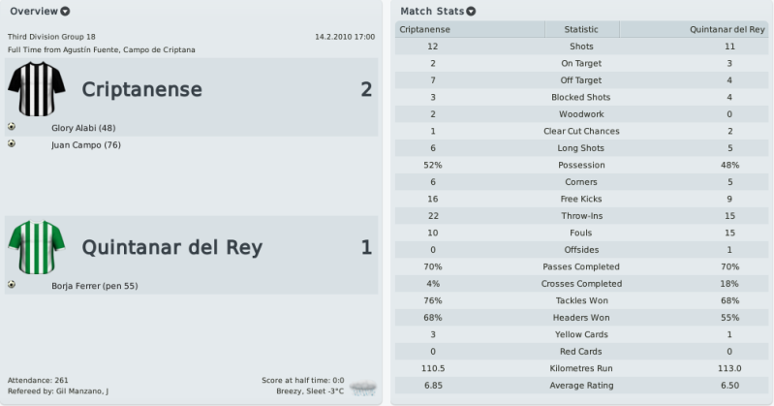
Task: Open the Criptanense team name heading
Action: tap(142, 89)
